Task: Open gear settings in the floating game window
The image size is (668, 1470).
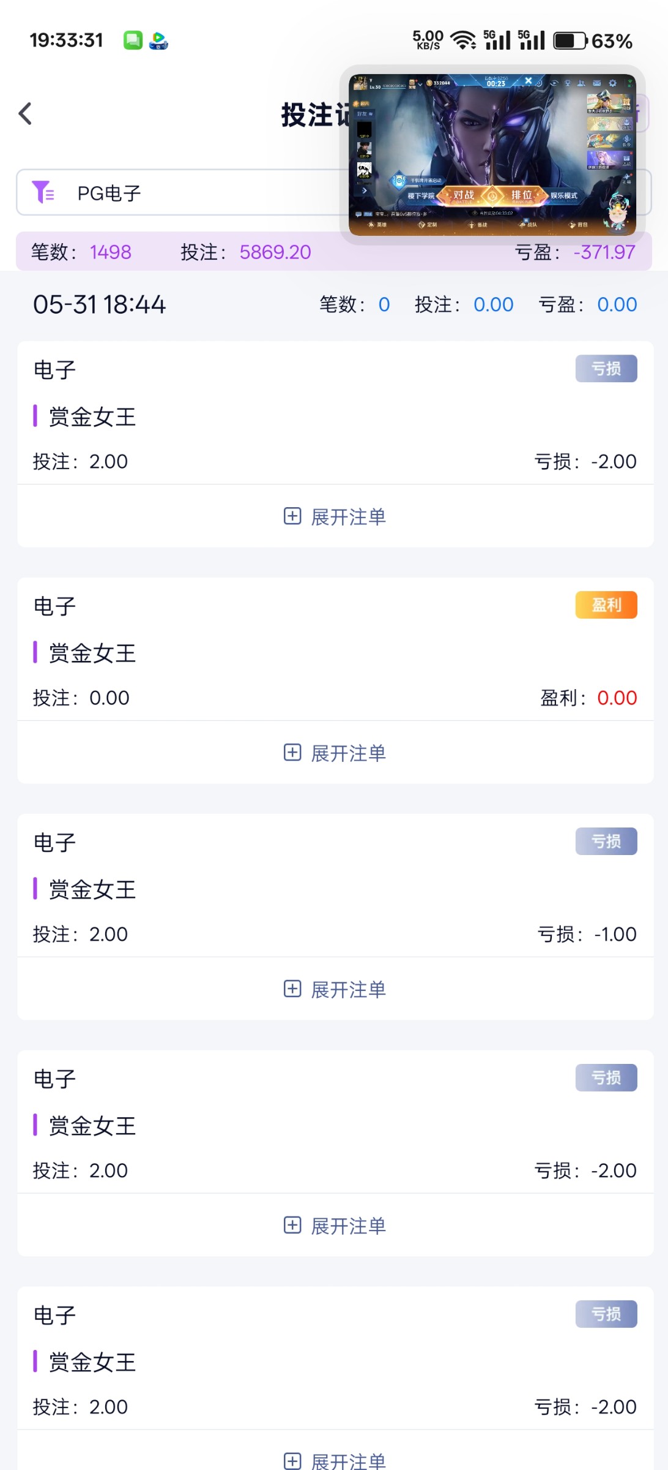Action: tap(612, 83)
